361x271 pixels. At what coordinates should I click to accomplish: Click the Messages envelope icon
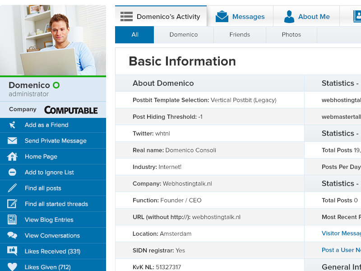point(222,16)
